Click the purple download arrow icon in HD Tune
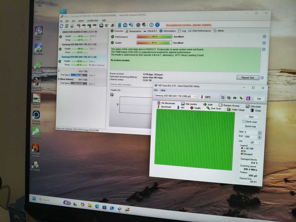 pos(248,98)
